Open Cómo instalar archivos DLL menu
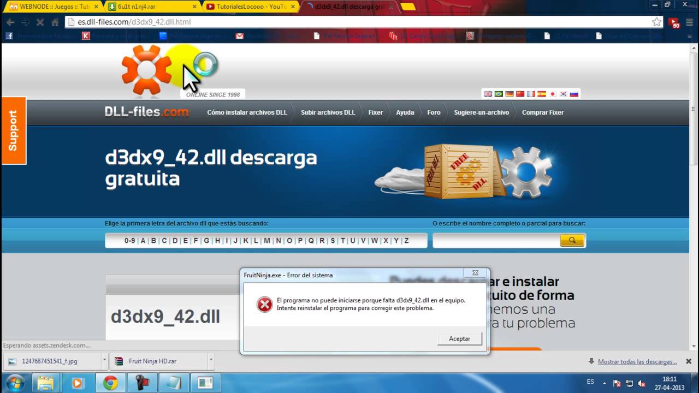Screen dimensions: 699x393 click(x=247, y=112)
